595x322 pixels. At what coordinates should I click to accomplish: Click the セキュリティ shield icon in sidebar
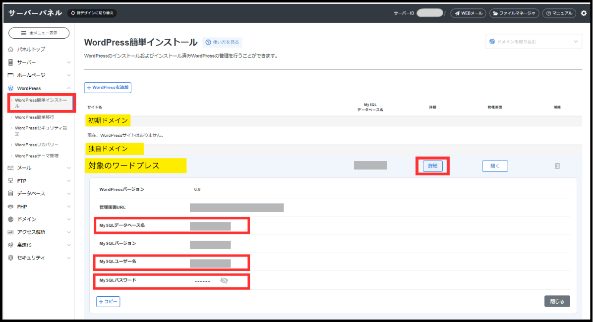11,258
